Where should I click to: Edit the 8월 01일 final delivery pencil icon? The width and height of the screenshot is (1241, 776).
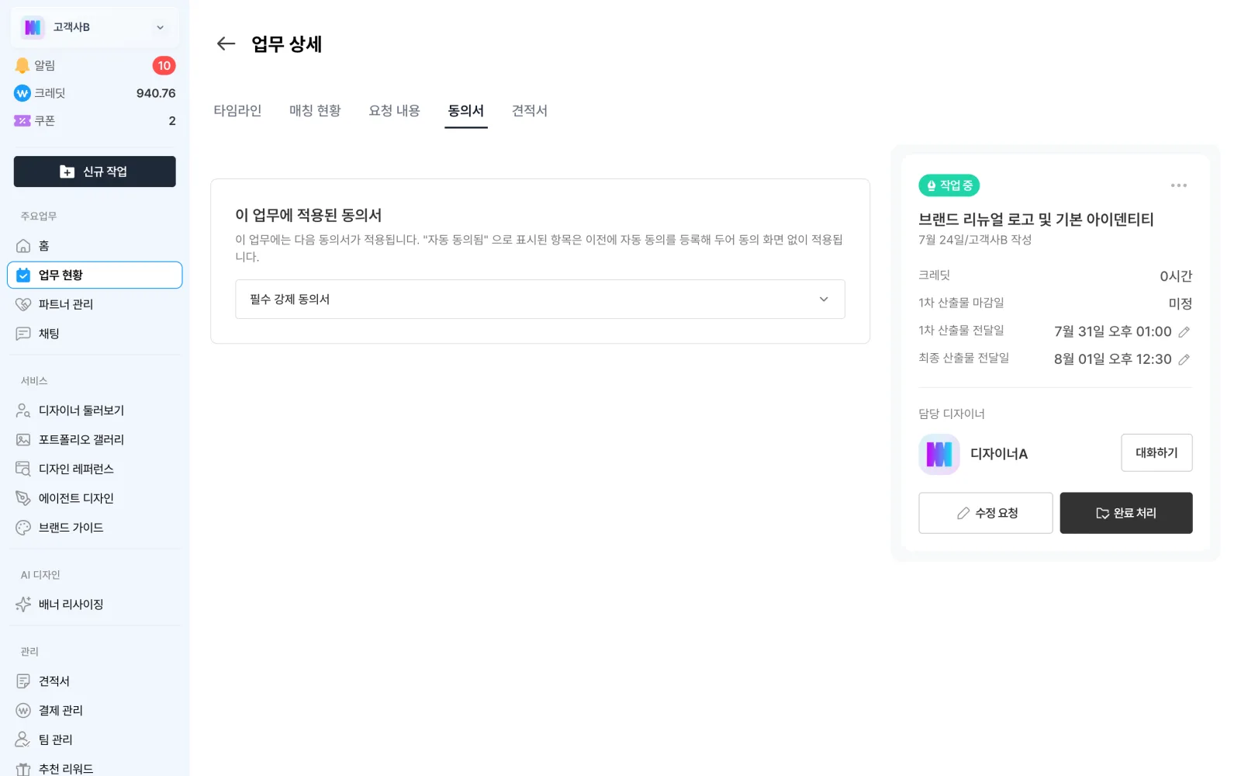(1184, 359)
